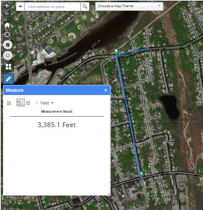This screenshot has width=203, height=210.
Task: Open the Feet units dropdown
Action: click(47, 103)
